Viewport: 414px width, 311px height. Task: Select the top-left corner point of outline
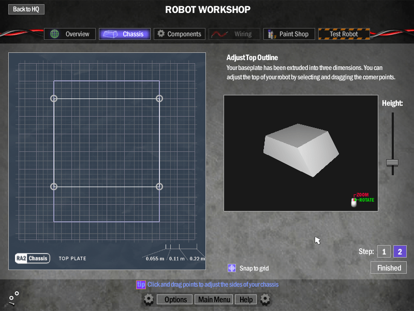pos(54,98)
